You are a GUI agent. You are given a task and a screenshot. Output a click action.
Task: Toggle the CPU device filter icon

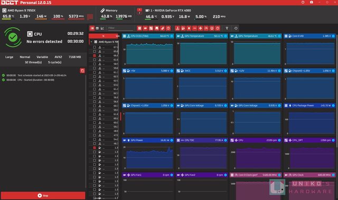[139, 28]
